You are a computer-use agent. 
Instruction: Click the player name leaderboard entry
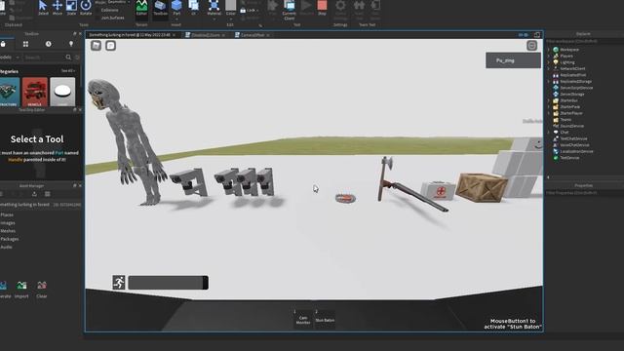(513, 60)
